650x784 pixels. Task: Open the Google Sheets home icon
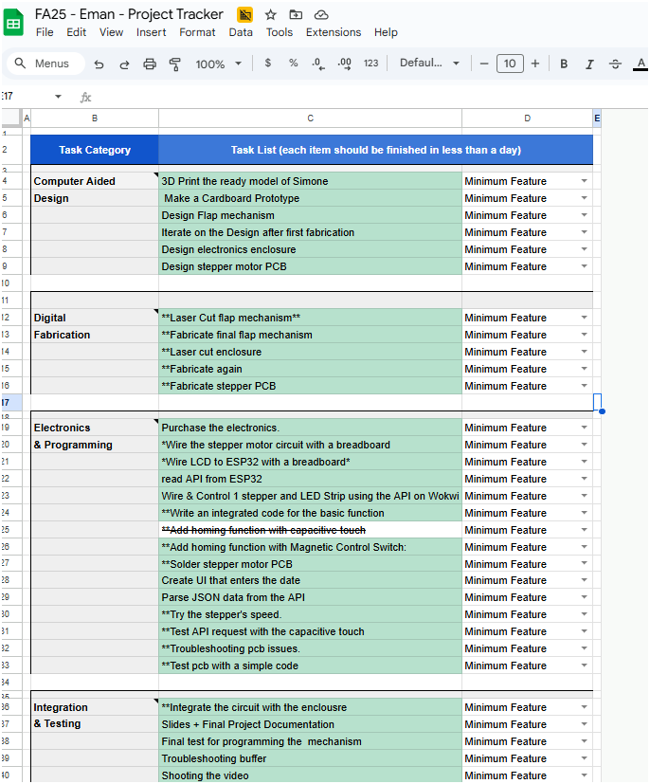(x=13, y=23)
